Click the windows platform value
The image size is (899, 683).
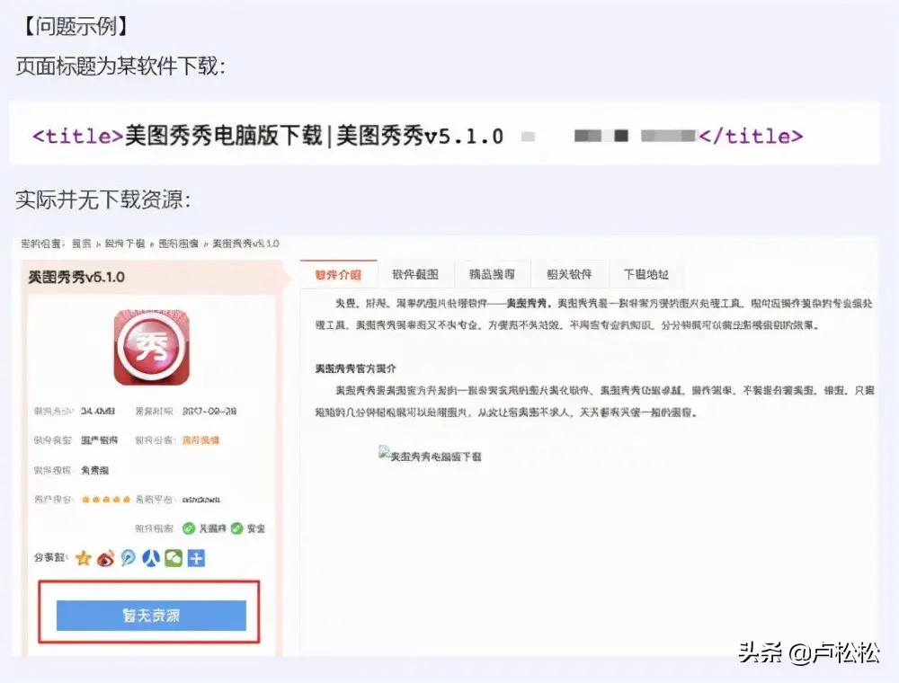tap(200, 500)
